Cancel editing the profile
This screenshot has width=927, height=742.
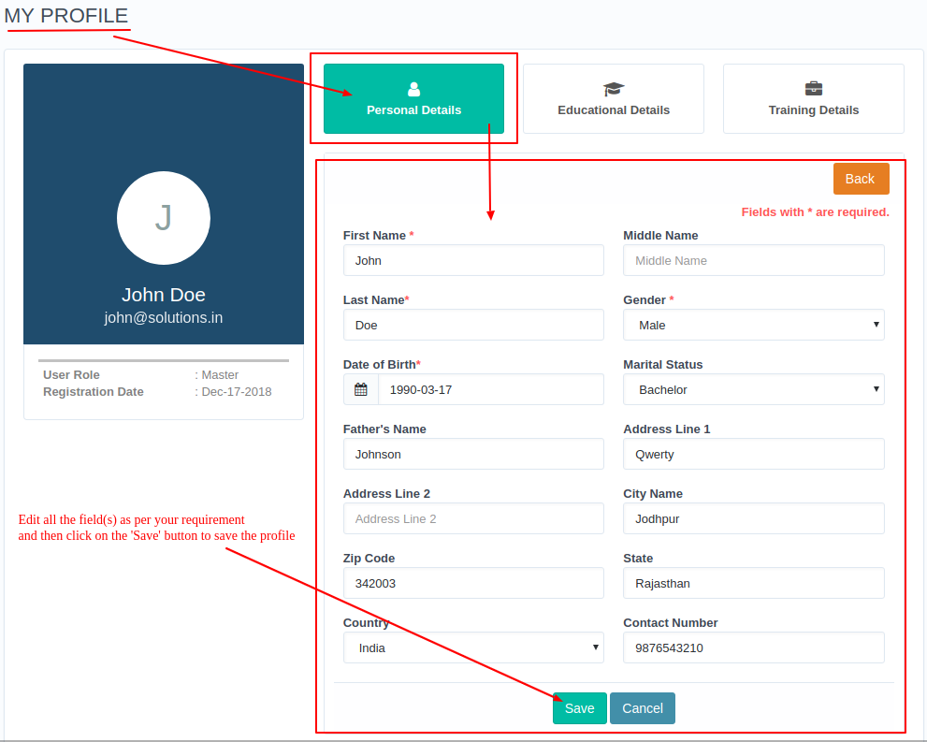coord(642,708)
